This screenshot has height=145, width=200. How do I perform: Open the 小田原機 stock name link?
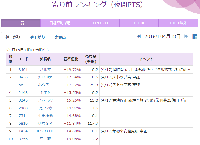point(45,116)
